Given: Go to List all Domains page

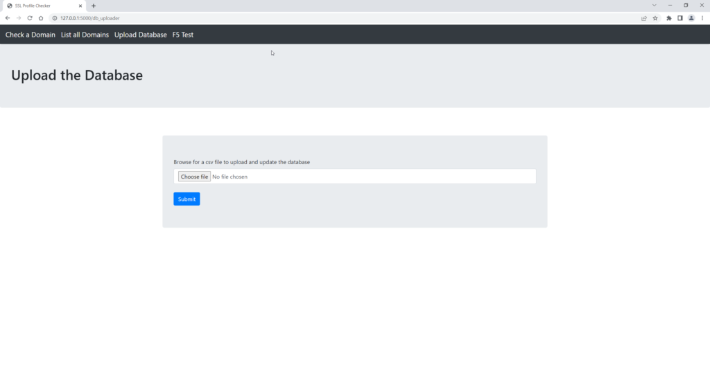Looking at the screenshot, I should tap(85, 35).
